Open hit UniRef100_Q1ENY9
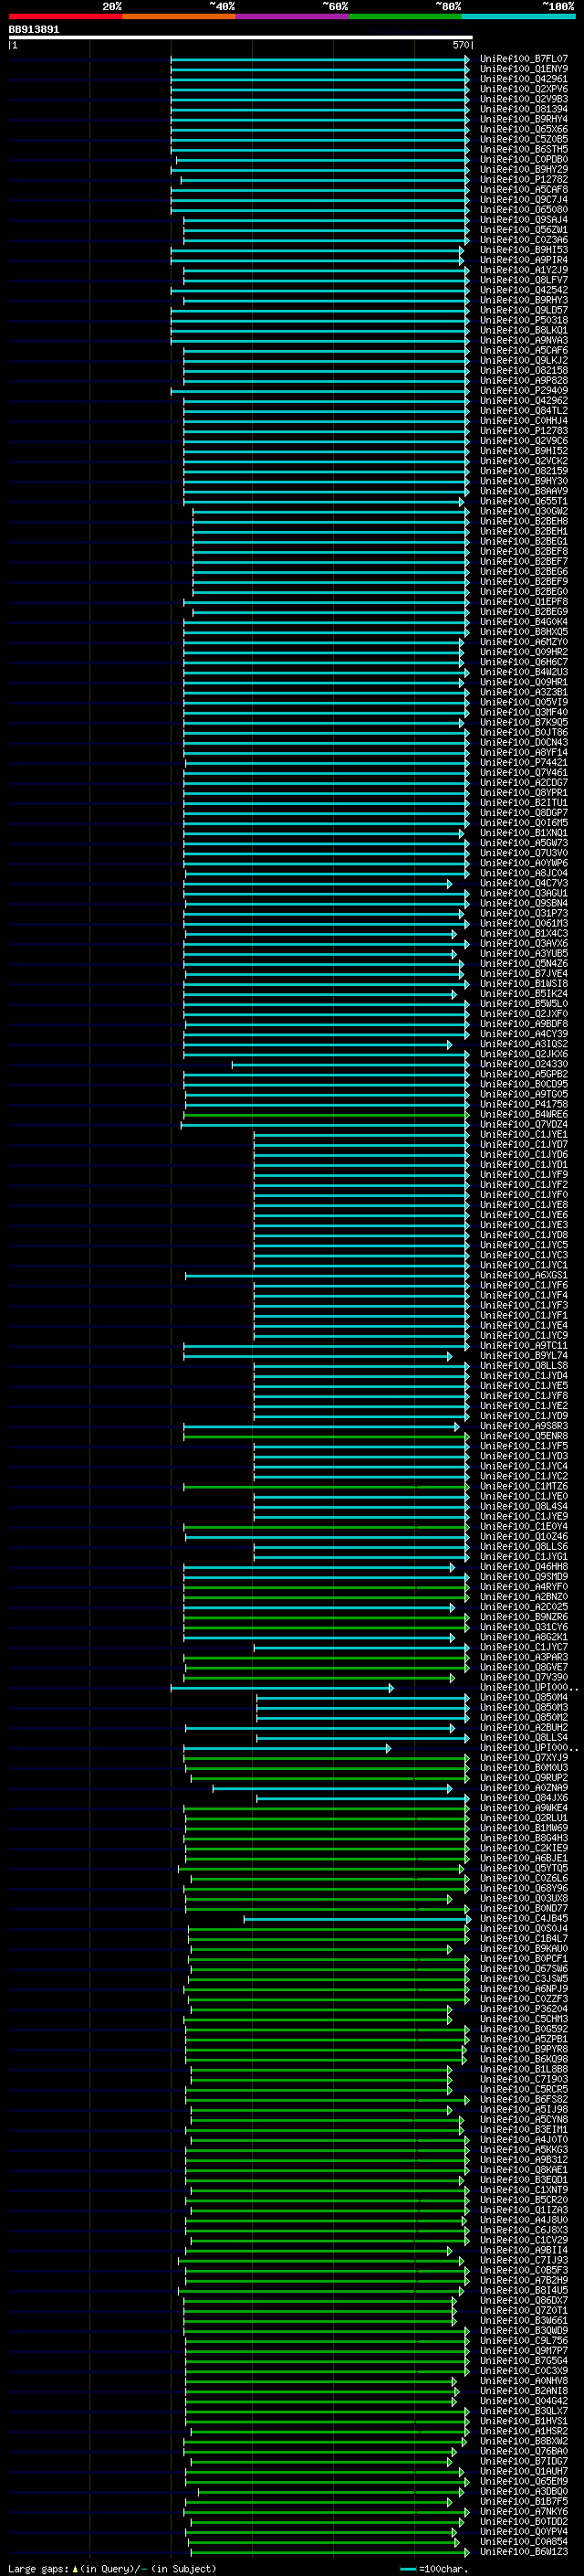This screenshot has height=2576, width=584. (x=524, y=69)
